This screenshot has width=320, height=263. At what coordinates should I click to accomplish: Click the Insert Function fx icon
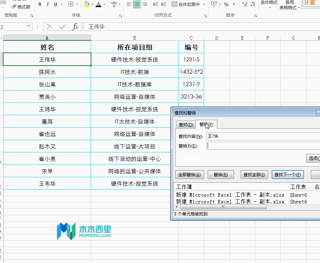pos(75,27)
